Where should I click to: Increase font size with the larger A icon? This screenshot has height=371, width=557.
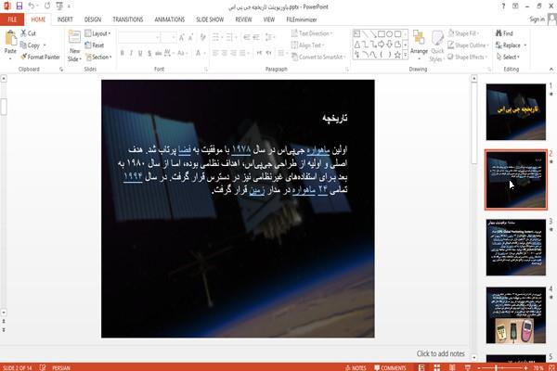pyautogui.click(x=182, y=37)
